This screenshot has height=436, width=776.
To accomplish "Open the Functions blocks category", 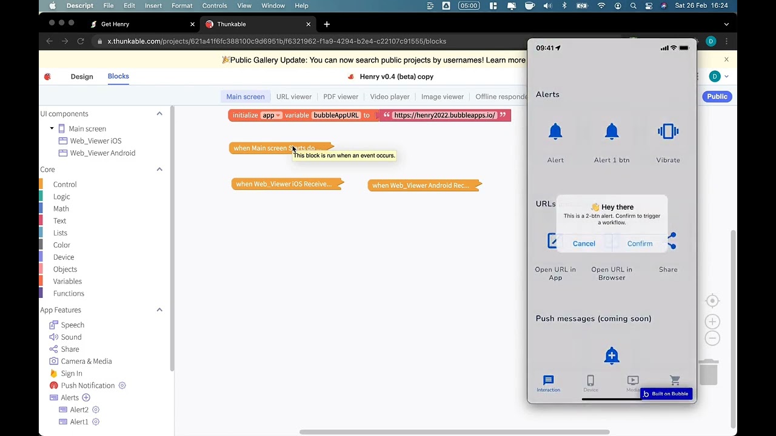I will point(69,293).
